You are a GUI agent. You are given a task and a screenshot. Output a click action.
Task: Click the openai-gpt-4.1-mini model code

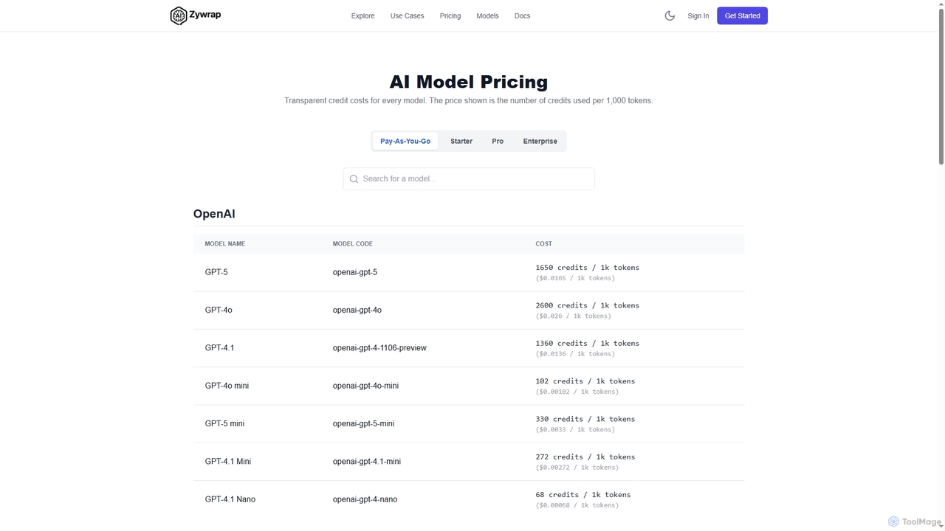click(x=367, y=462)
